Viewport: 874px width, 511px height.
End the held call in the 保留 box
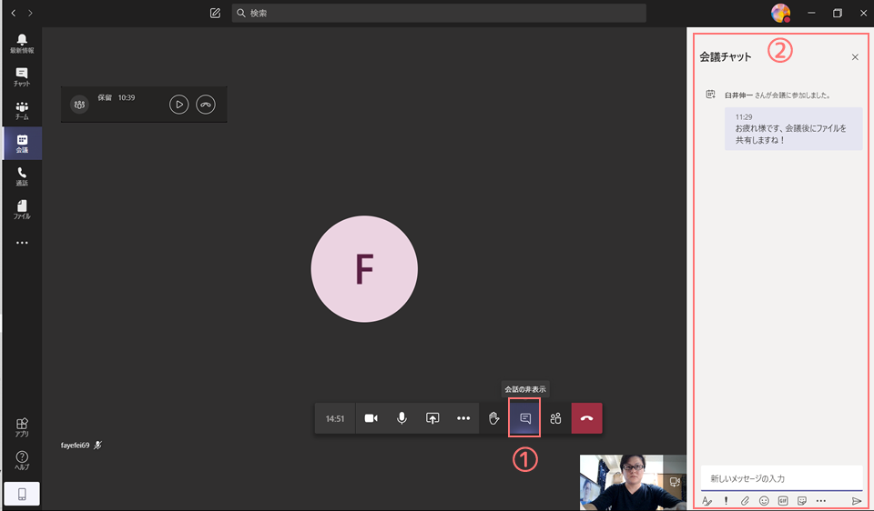pos(206,105)
